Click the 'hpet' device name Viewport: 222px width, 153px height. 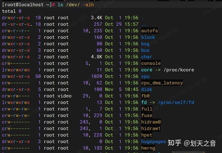147,135
